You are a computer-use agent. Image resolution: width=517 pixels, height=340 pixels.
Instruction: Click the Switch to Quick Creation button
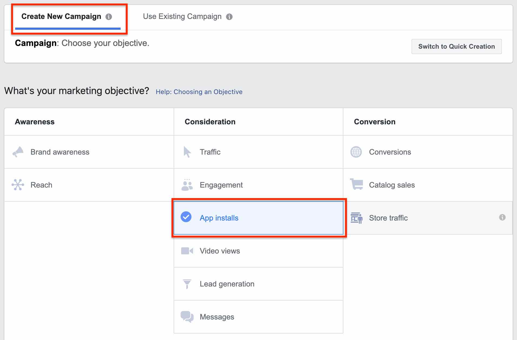coord(456,46)
